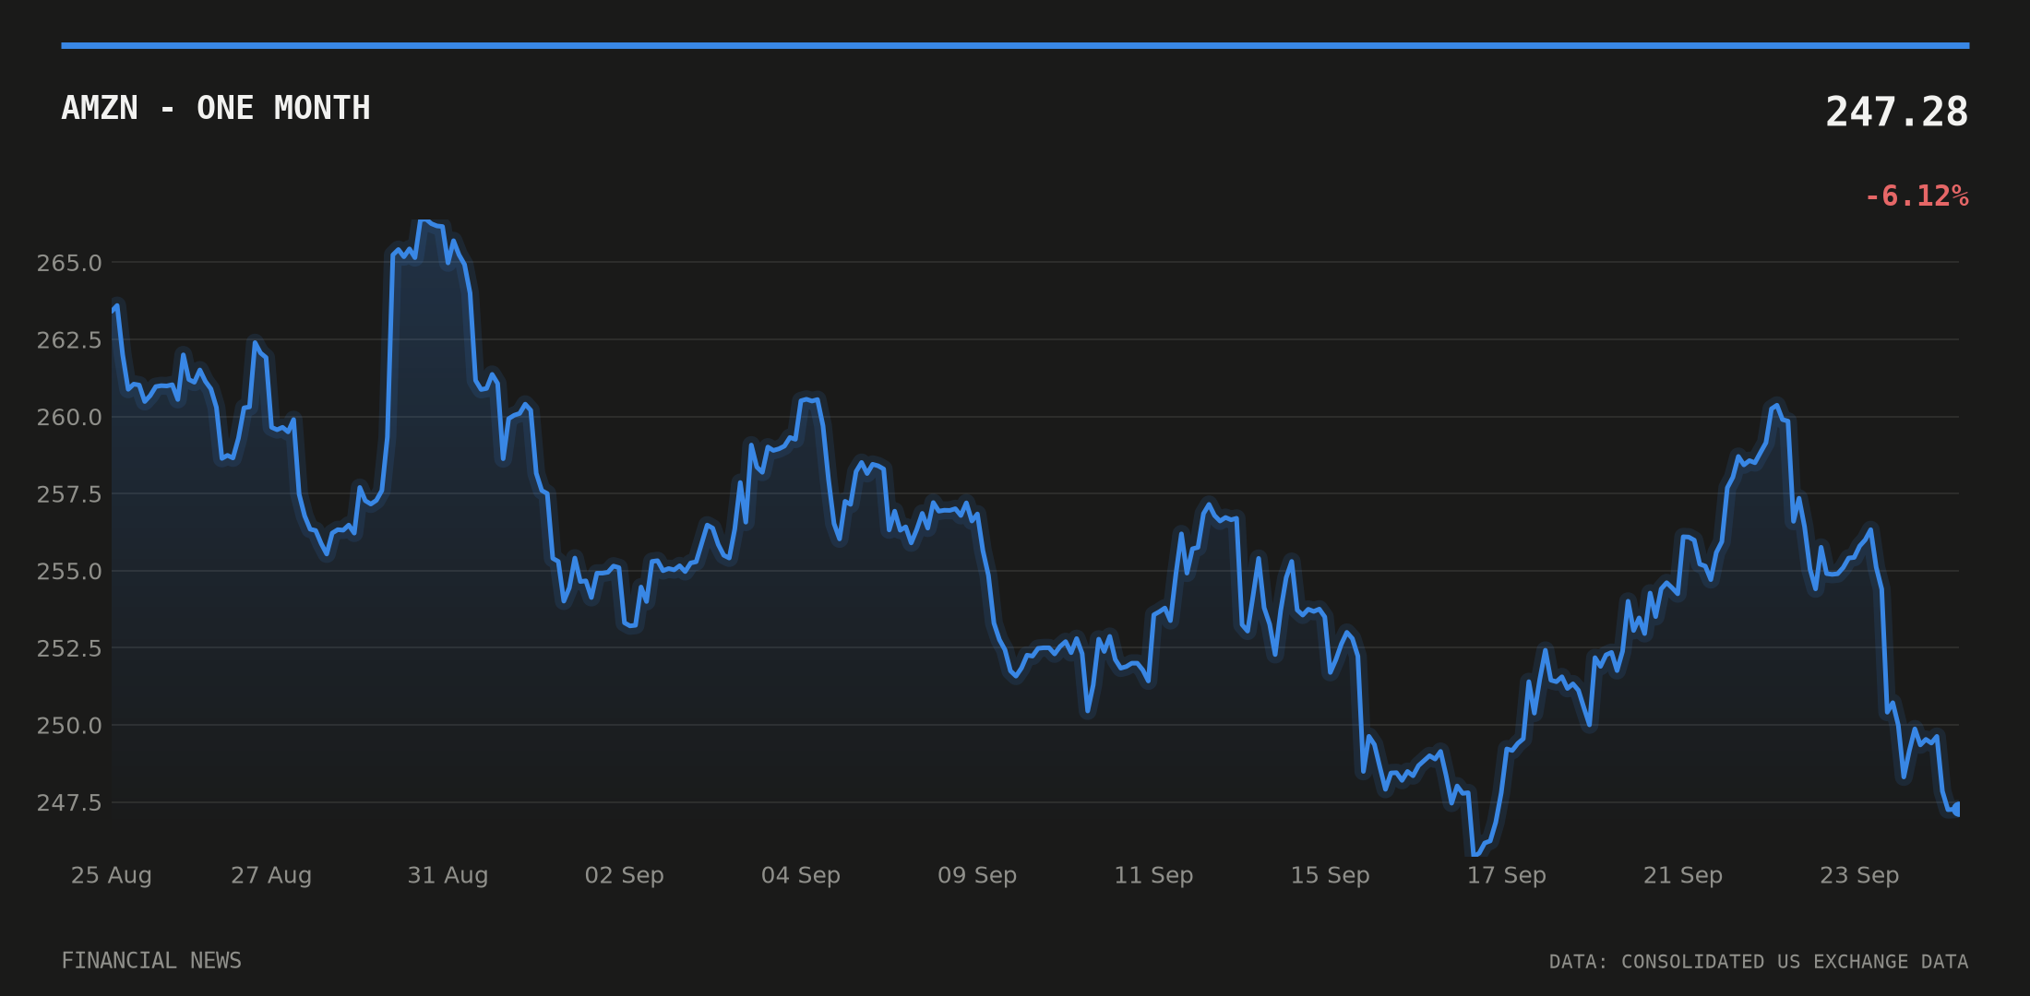Click the 255.0 y-axis label
Image resolution: width=2030 pixels, height=996 pixels.
click(x=69, y=571)
